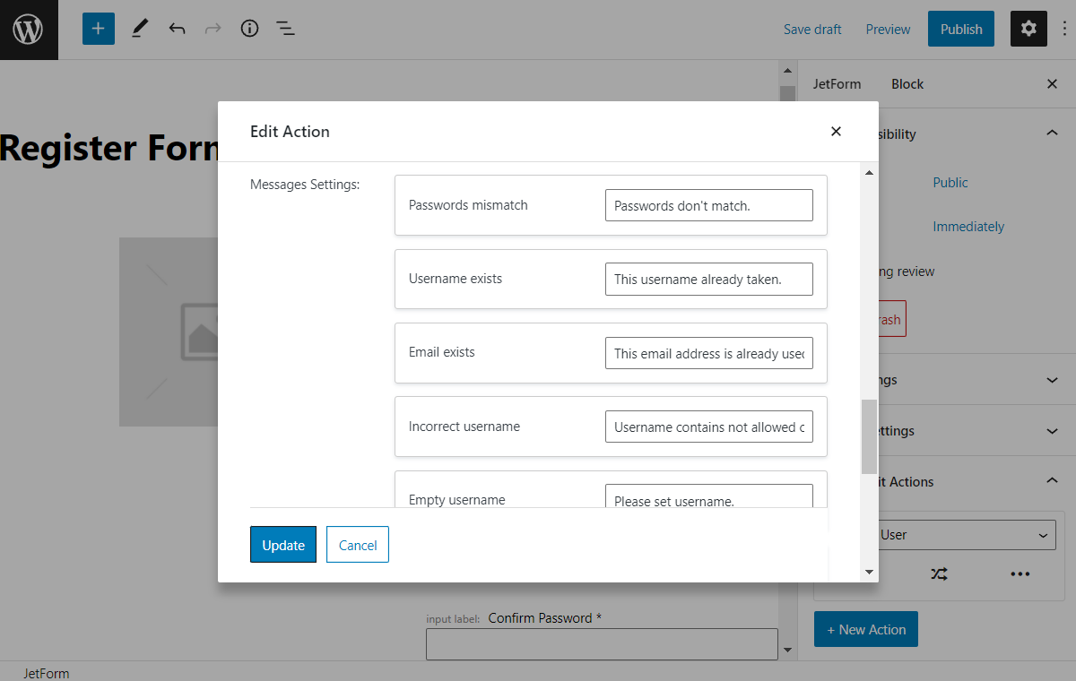
Task: Click the conditional logic shuffle icon
Action: click(x=939, y=573)
